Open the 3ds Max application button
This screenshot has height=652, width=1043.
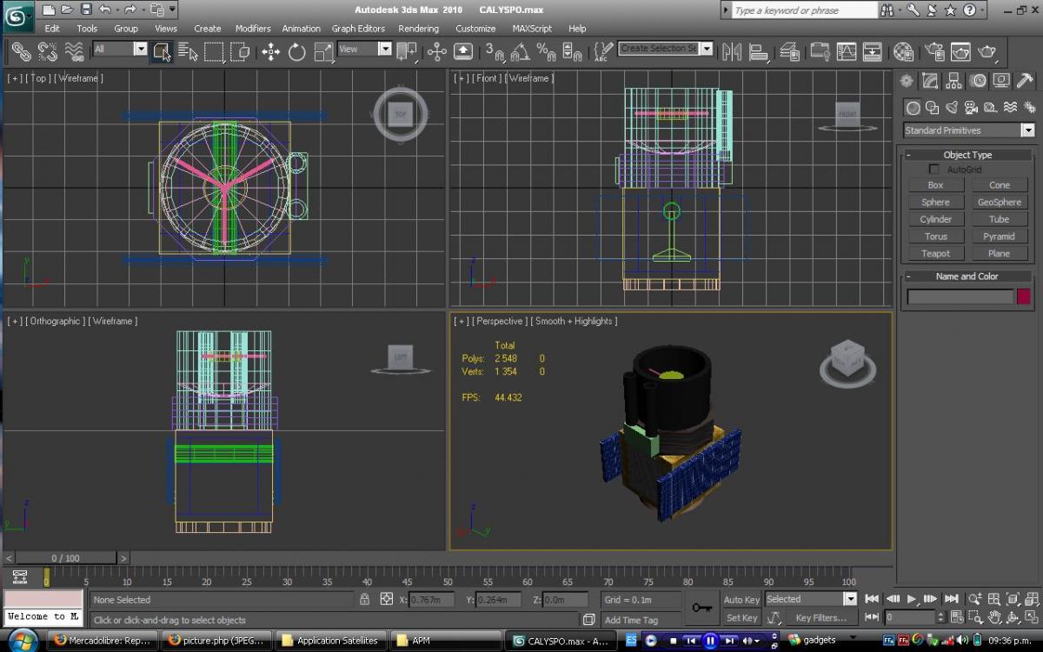19,16
